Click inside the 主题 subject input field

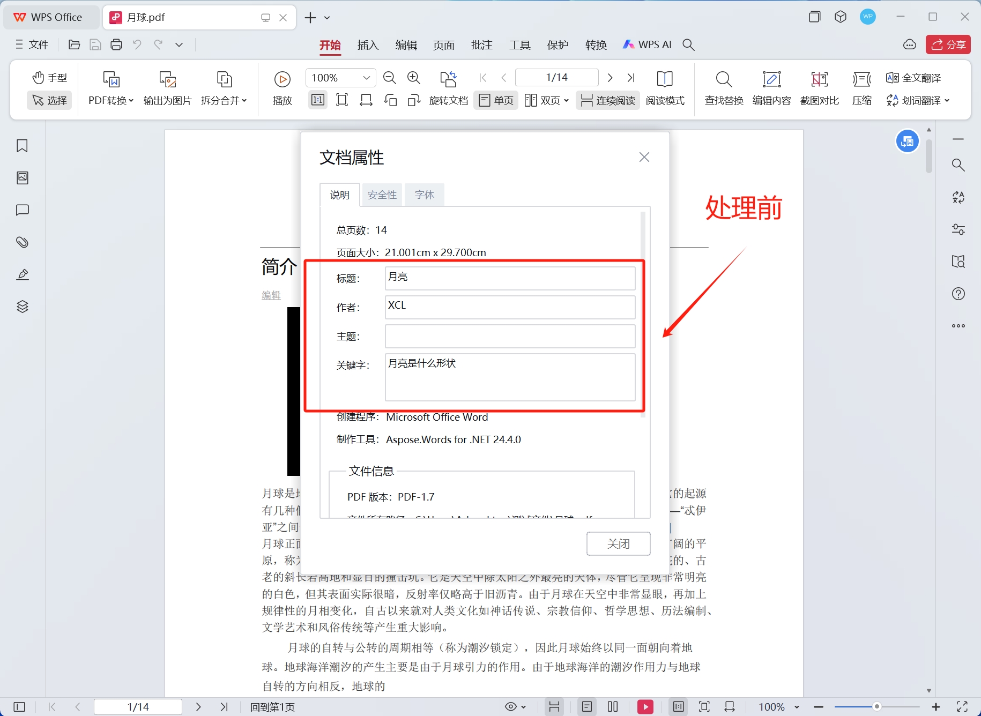pyautogui.click(x=509, y=336)
